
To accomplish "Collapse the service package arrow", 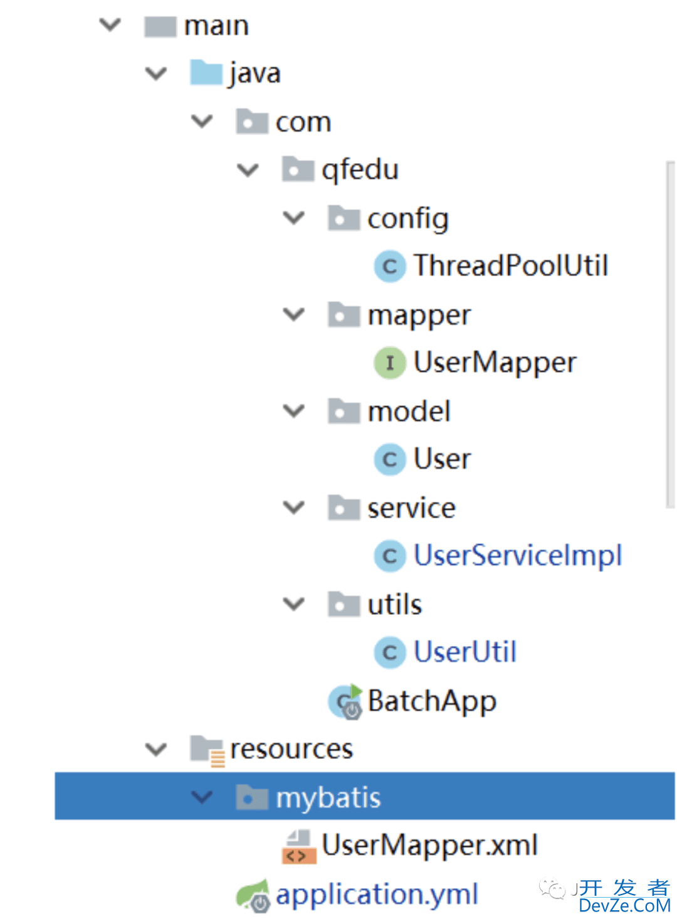I will pyautogui.click(x=293, y=507).
